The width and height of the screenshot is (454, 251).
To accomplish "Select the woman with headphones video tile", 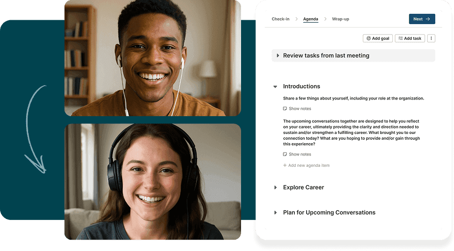I will click(153, 182).
